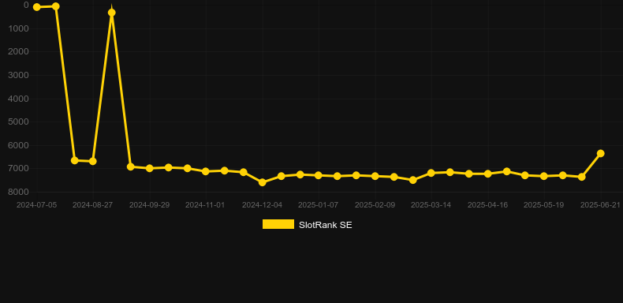Click the y-axis label 2000
The width and height of the screenshot is (623, 303).
[19, 52]
